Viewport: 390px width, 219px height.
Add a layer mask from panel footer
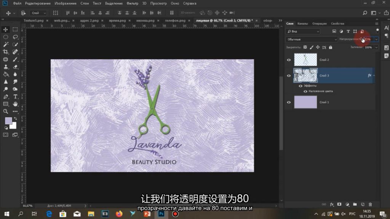pos(339,204)
